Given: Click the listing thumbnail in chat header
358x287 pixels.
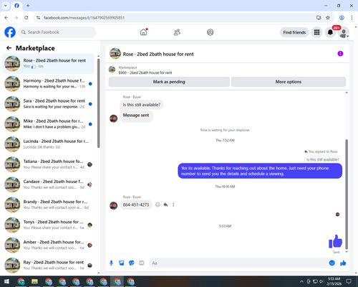Looking at the screenshot, I should [x=115, y=53].
